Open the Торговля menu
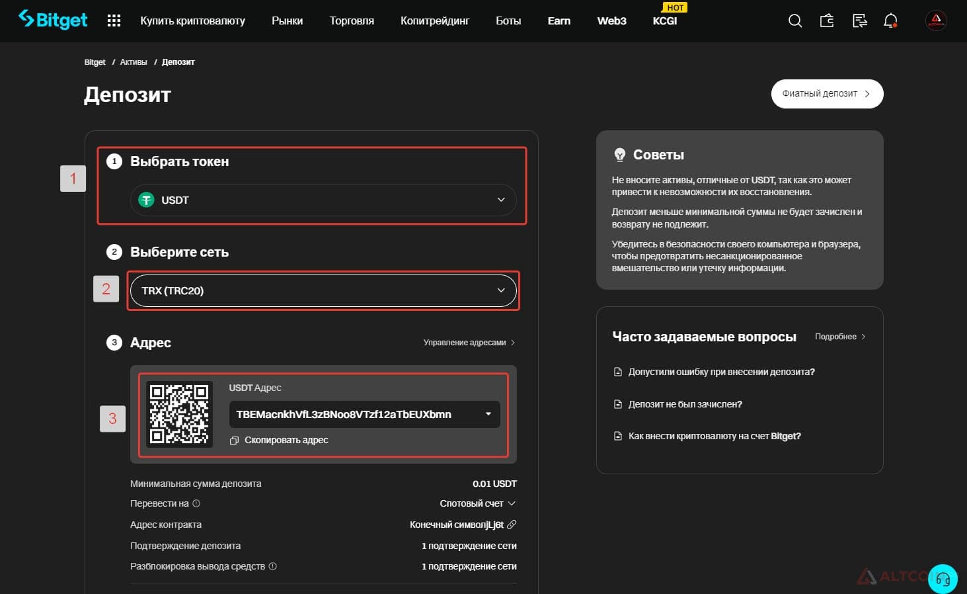 352,21
